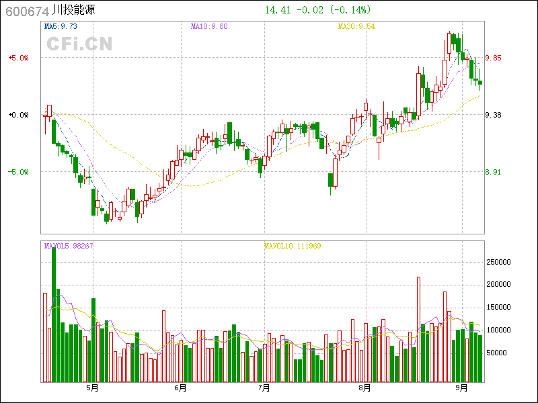Toggle the MA30:9.54 indicator label
538x403 pixels.
tap(356, 27)
